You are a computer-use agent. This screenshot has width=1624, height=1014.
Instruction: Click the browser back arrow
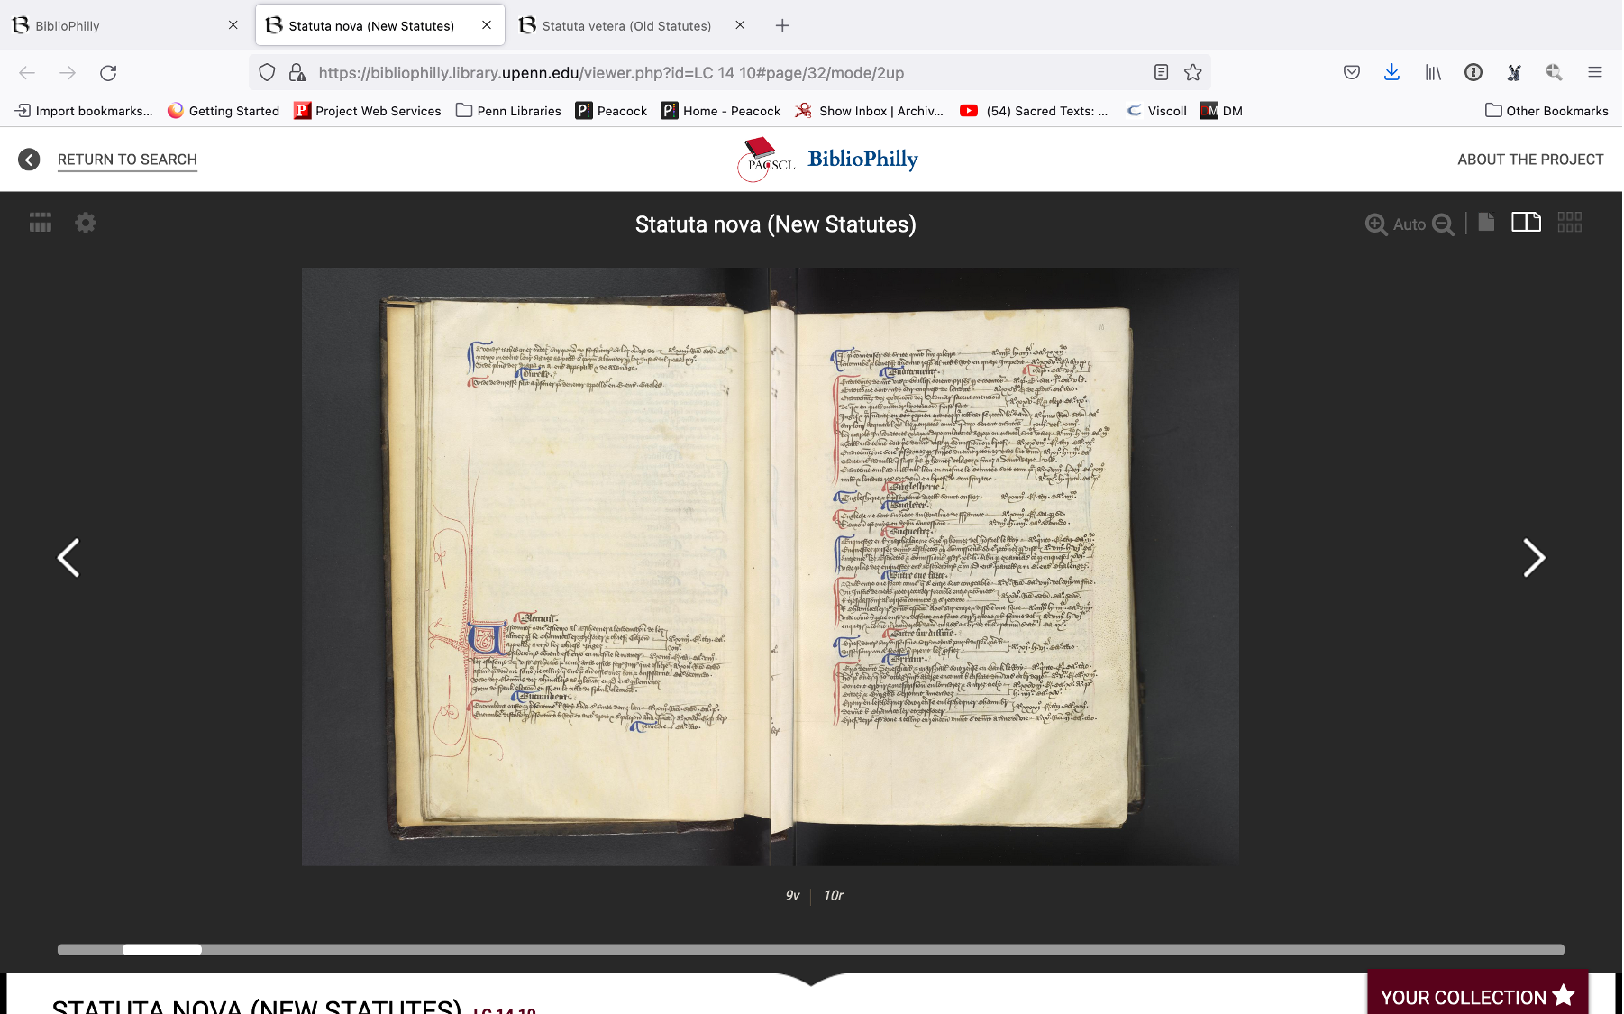tap(27, 73)
